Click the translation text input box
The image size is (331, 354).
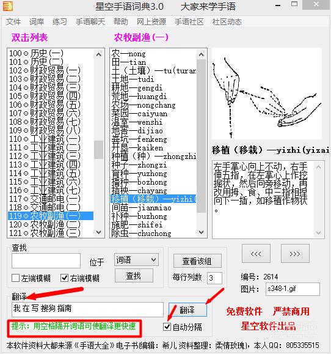[87, 309]
